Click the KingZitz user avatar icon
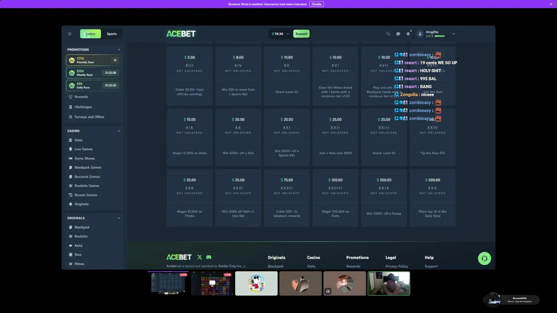This screenshot has width=557, height=313. click(420, 34)
